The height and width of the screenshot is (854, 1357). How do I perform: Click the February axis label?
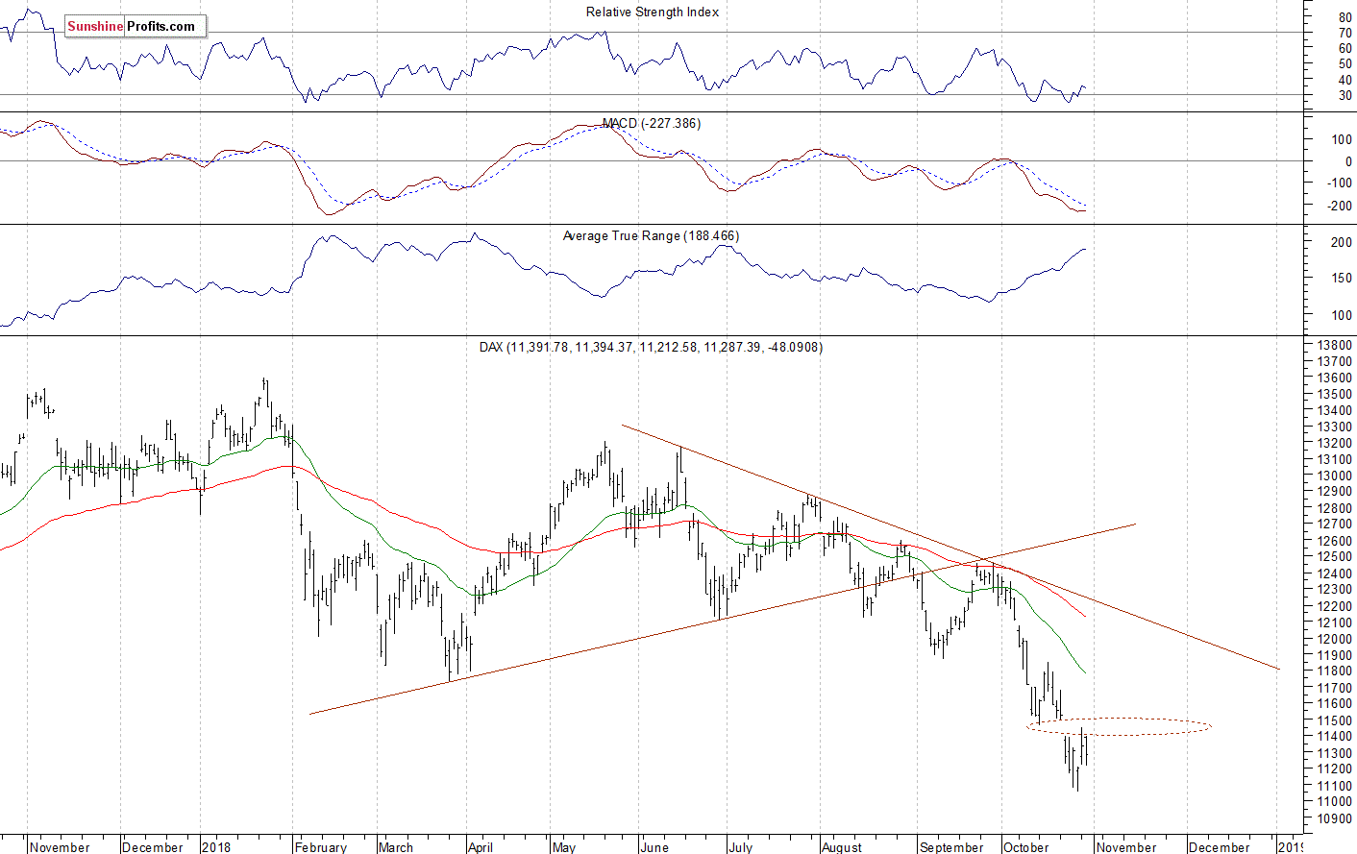[x=321, y=847]
